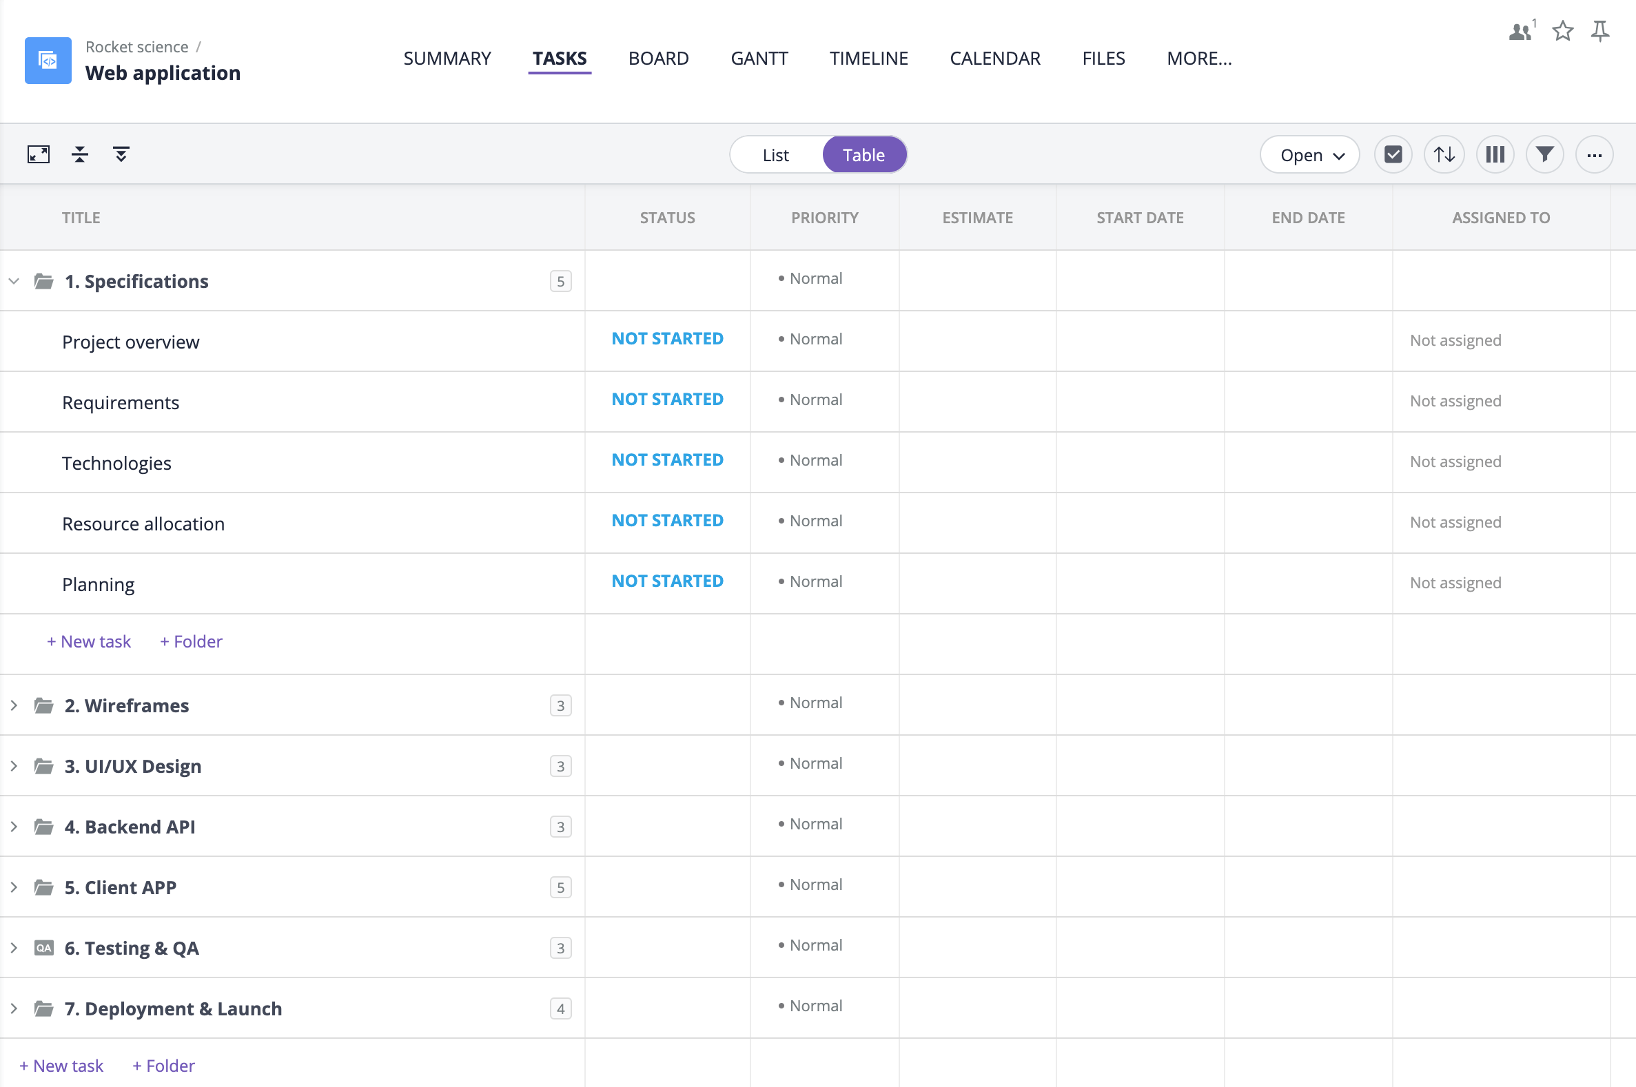Click the expand all rows icon

(x=121, y=154)
